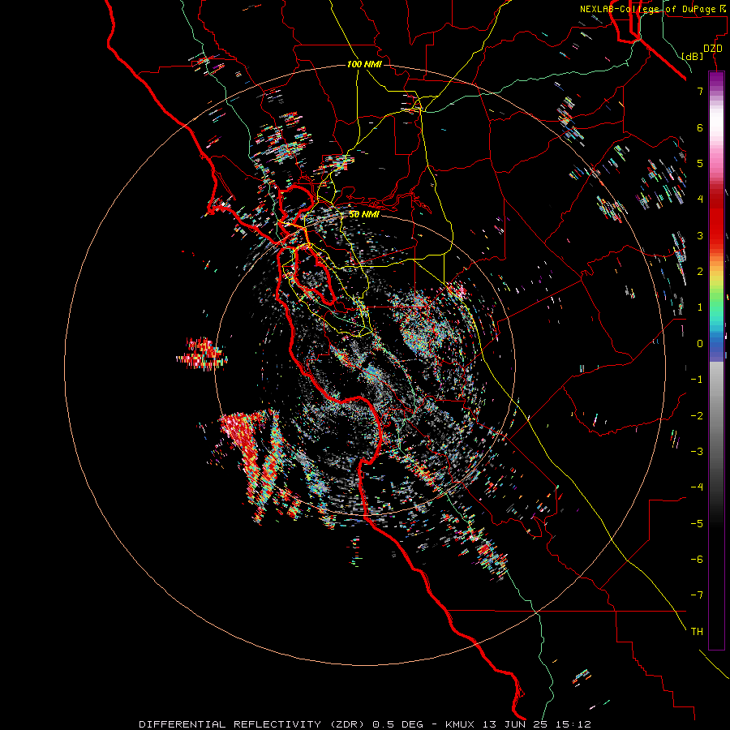Click the "0.5 DEG" elevation angle text
Screen dimensions: 730x730
[398, 724]
